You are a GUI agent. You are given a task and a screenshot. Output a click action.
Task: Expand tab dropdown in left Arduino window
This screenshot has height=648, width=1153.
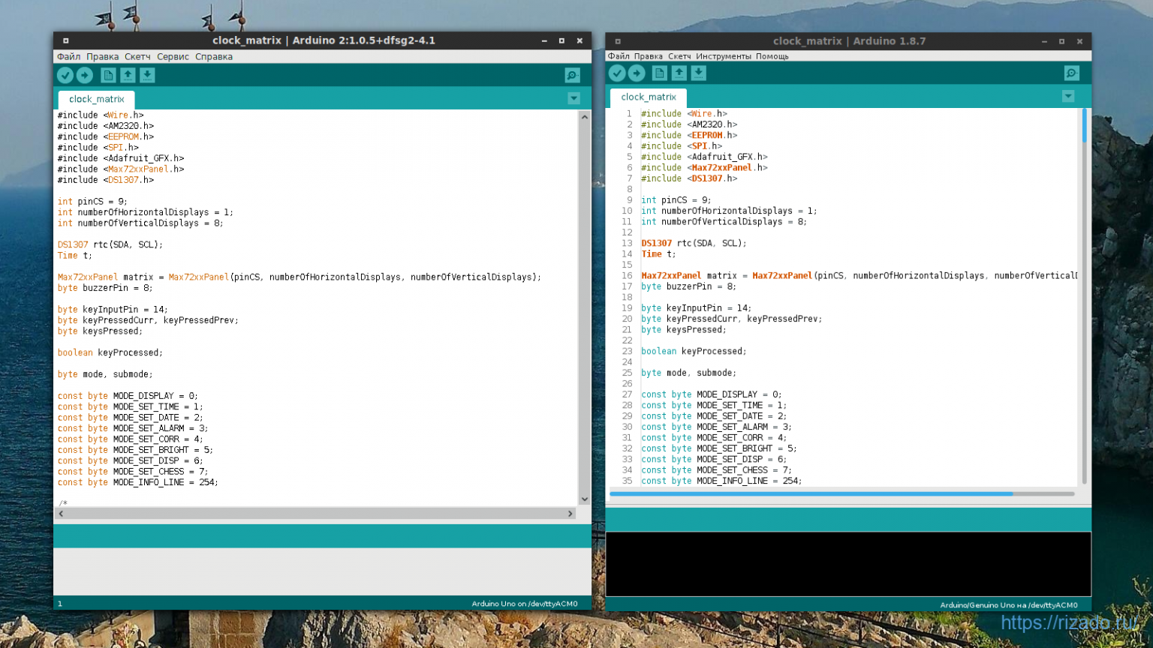pyautogui.click(x=573, y=98)
